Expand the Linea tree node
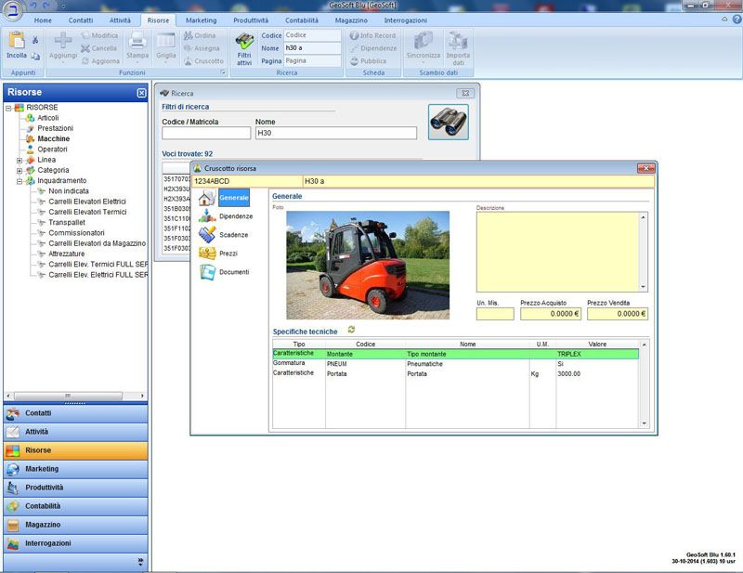The width and height of the screenshot is (743, 573). click(x=20, y=160)
